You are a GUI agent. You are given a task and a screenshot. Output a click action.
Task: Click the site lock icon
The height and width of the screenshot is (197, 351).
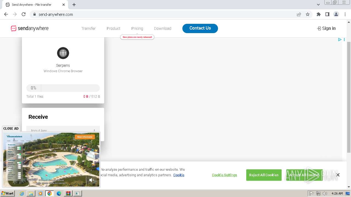pyautogui.click(x=34, y=14)
